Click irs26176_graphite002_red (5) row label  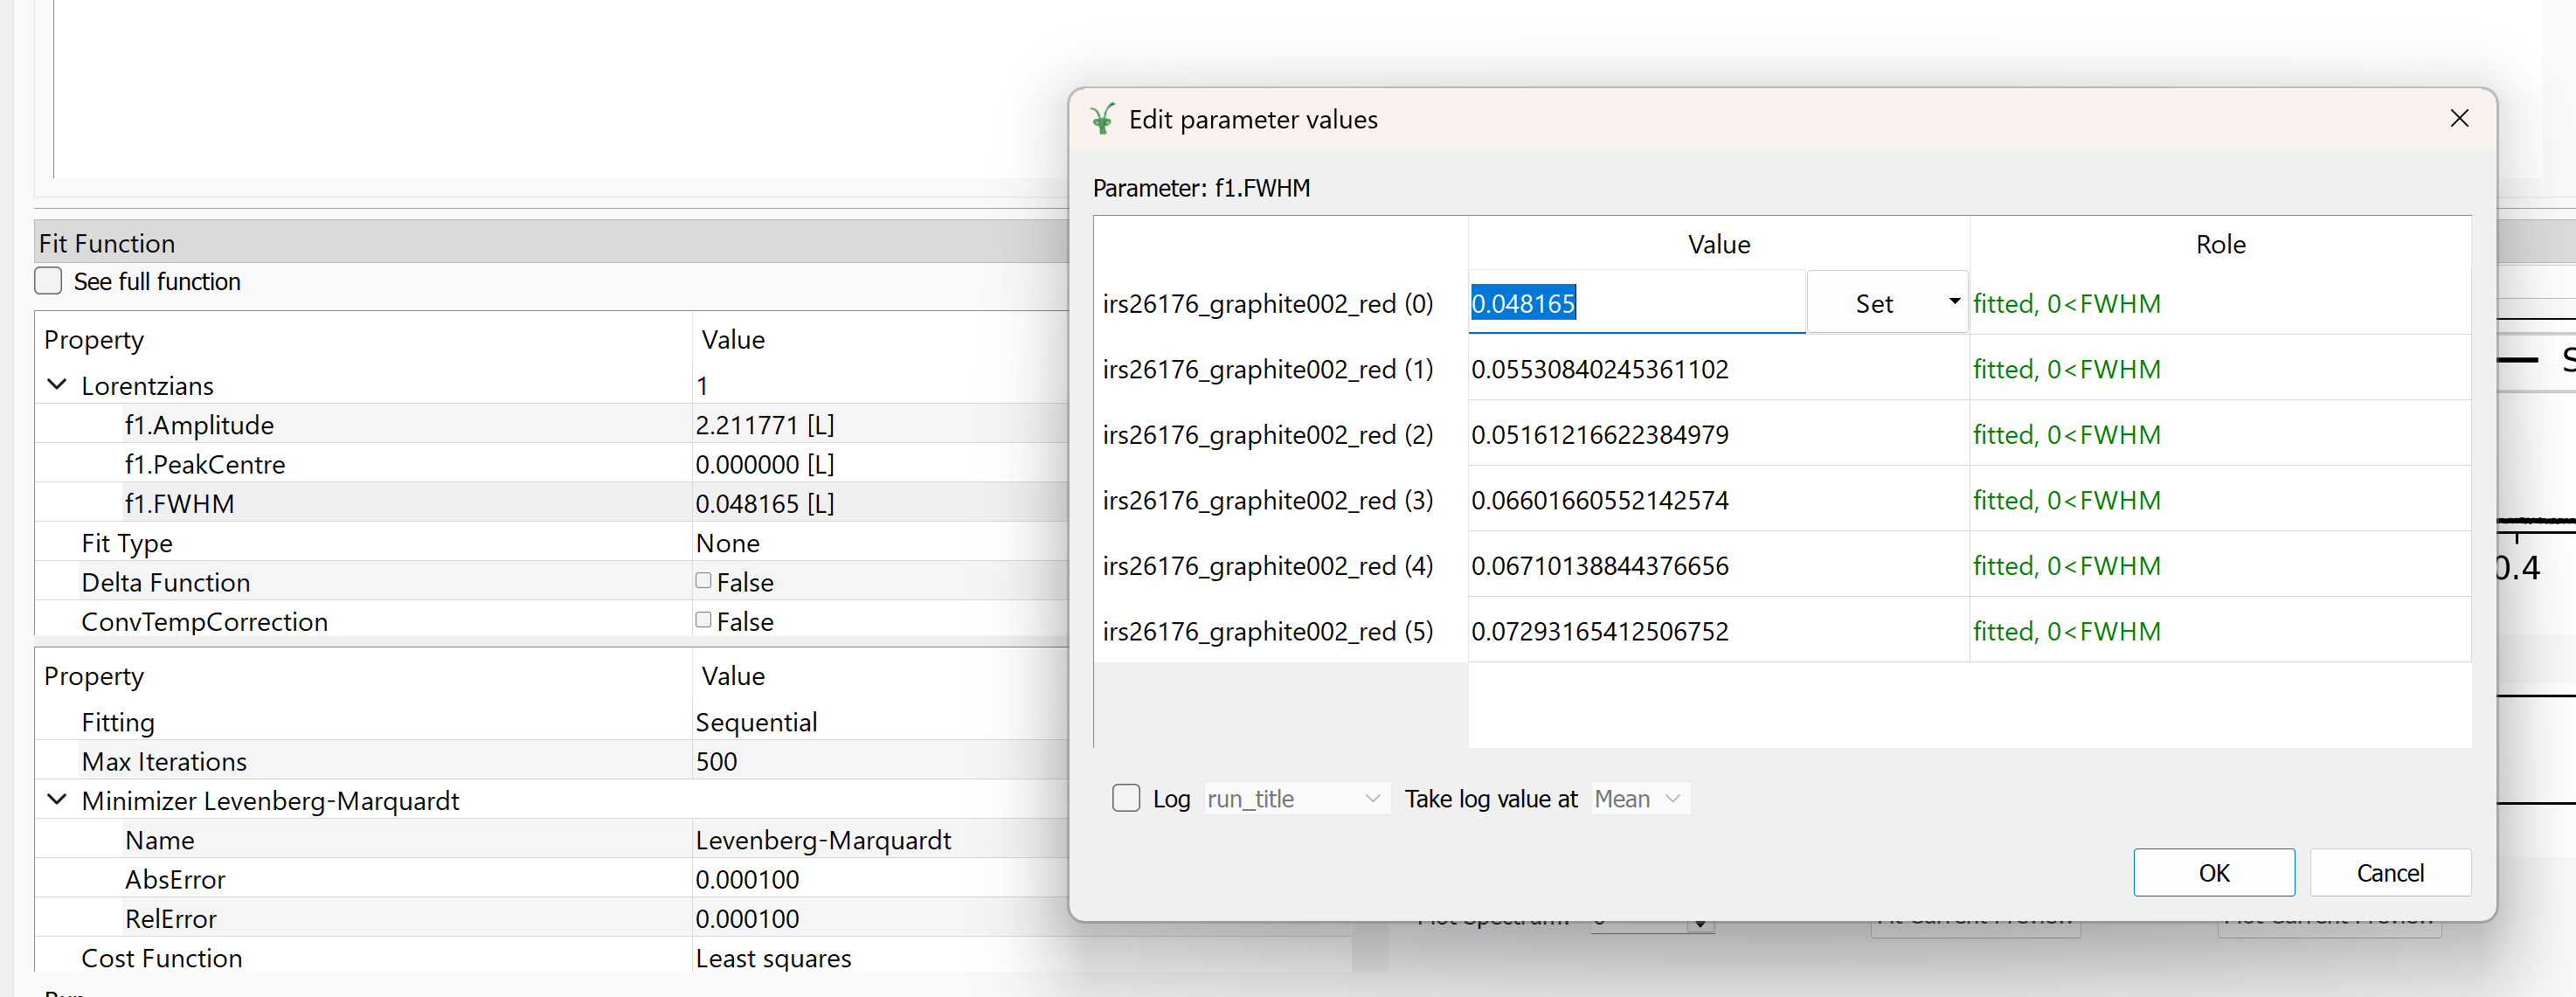point(1267,631)
